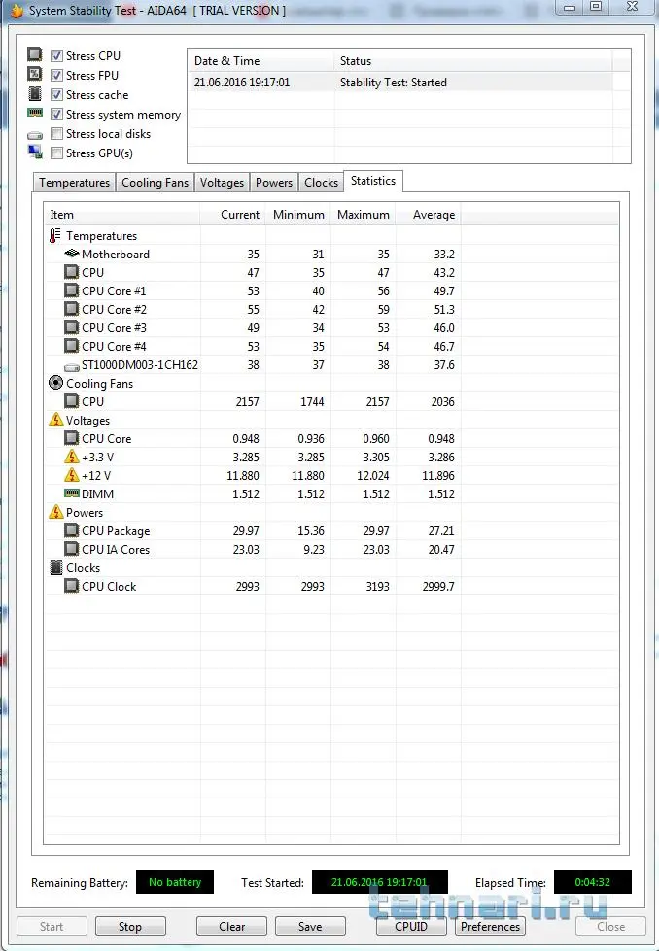Click the ST1000DM003 hard drive icon
This screenshot has width=659, height=951.
coord(72,366)
